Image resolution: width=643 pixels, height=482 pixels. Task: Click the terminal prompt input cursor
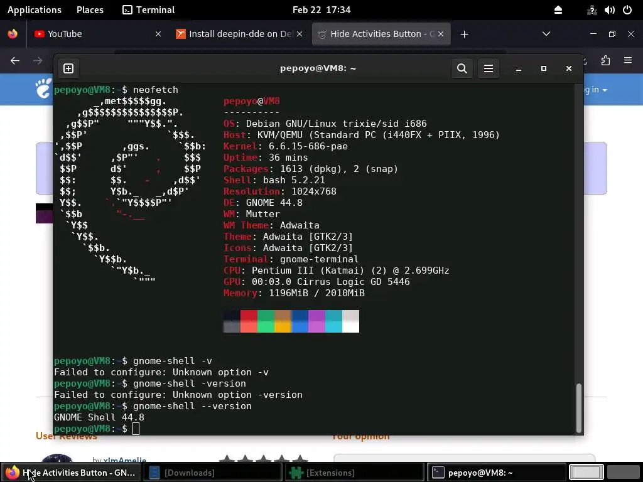point(136,429)
